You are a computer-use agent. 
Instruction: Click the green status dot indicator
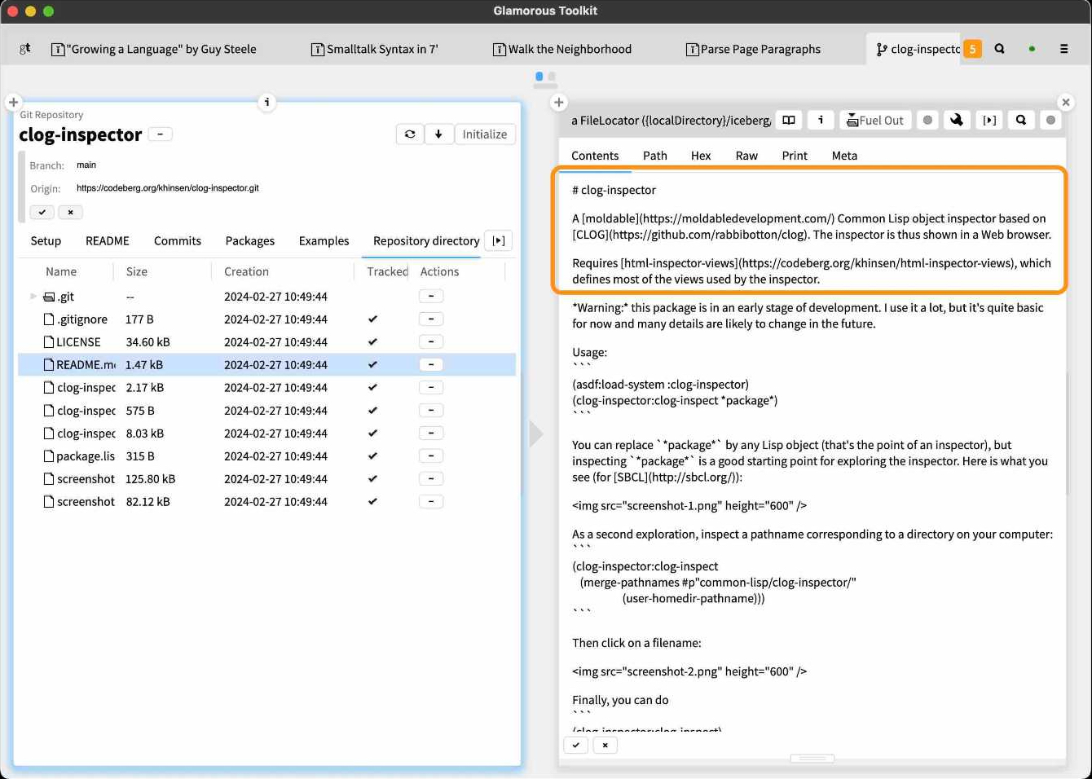tap(1032, 49)
